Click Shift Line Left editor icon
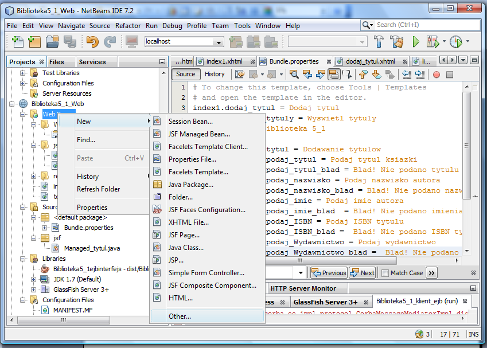487x348 pixels. (x=407, y=75)
